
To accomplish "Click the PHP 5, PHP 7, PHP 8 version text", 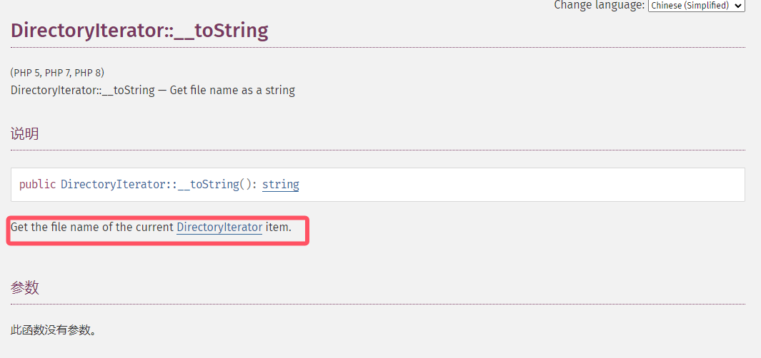I will 57,73.
